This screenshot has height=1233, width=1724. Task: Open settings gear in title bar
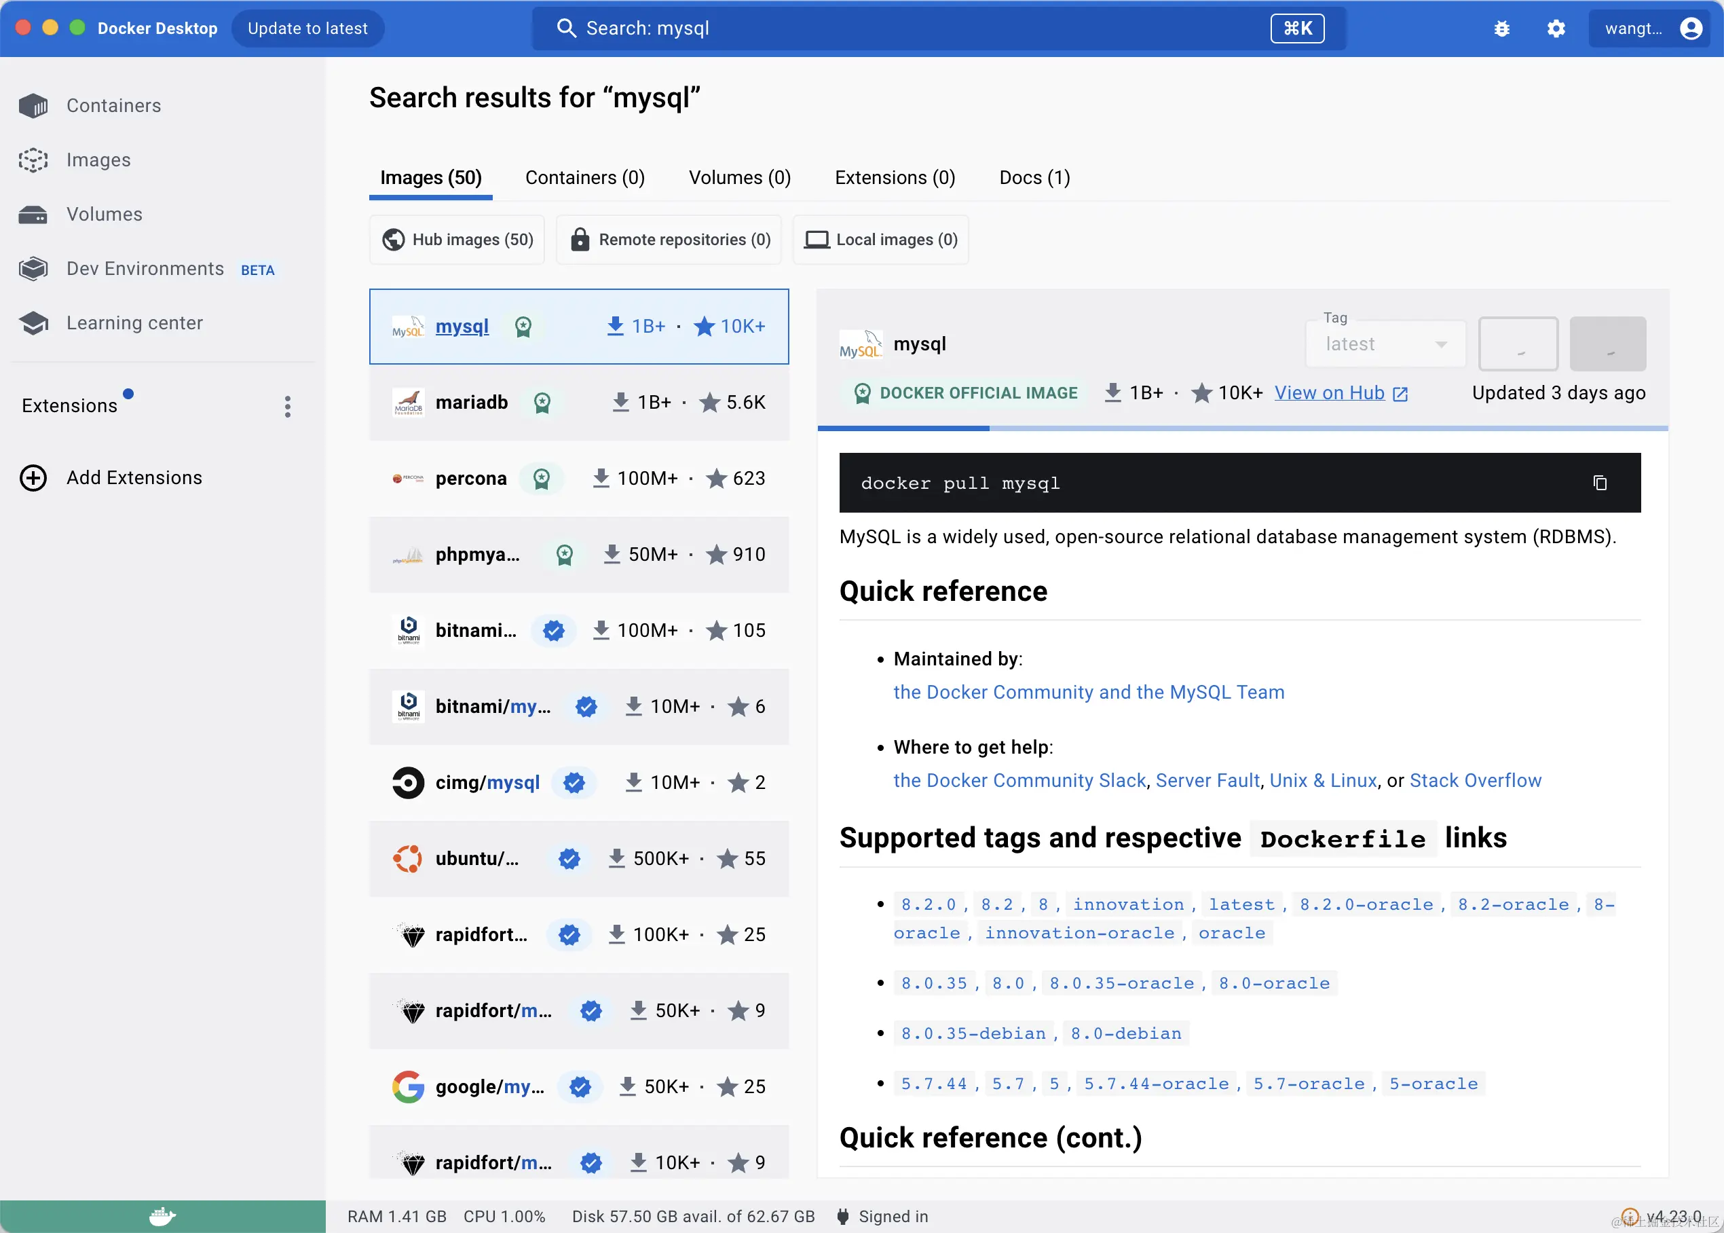(x=1556, y=29)
